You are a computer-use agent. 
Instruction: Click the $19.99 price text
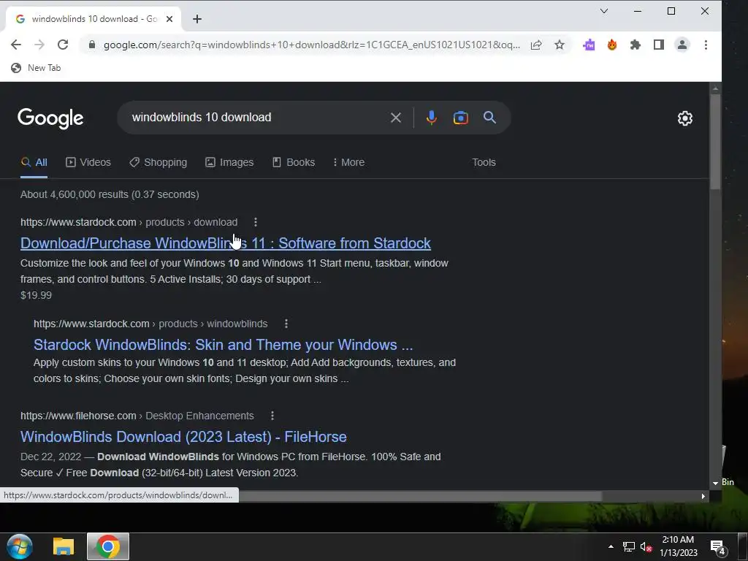pos(37,295)
